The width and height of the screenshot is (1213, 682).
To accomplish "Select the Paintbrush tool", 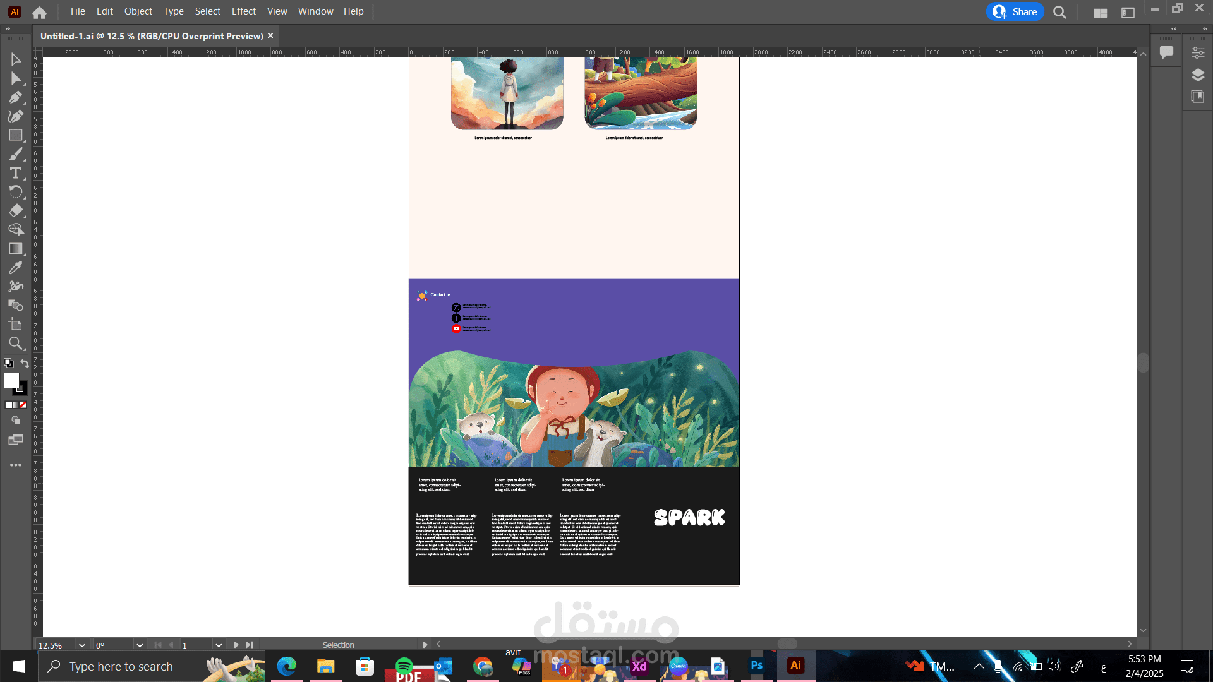I will (x=16, y=154).
